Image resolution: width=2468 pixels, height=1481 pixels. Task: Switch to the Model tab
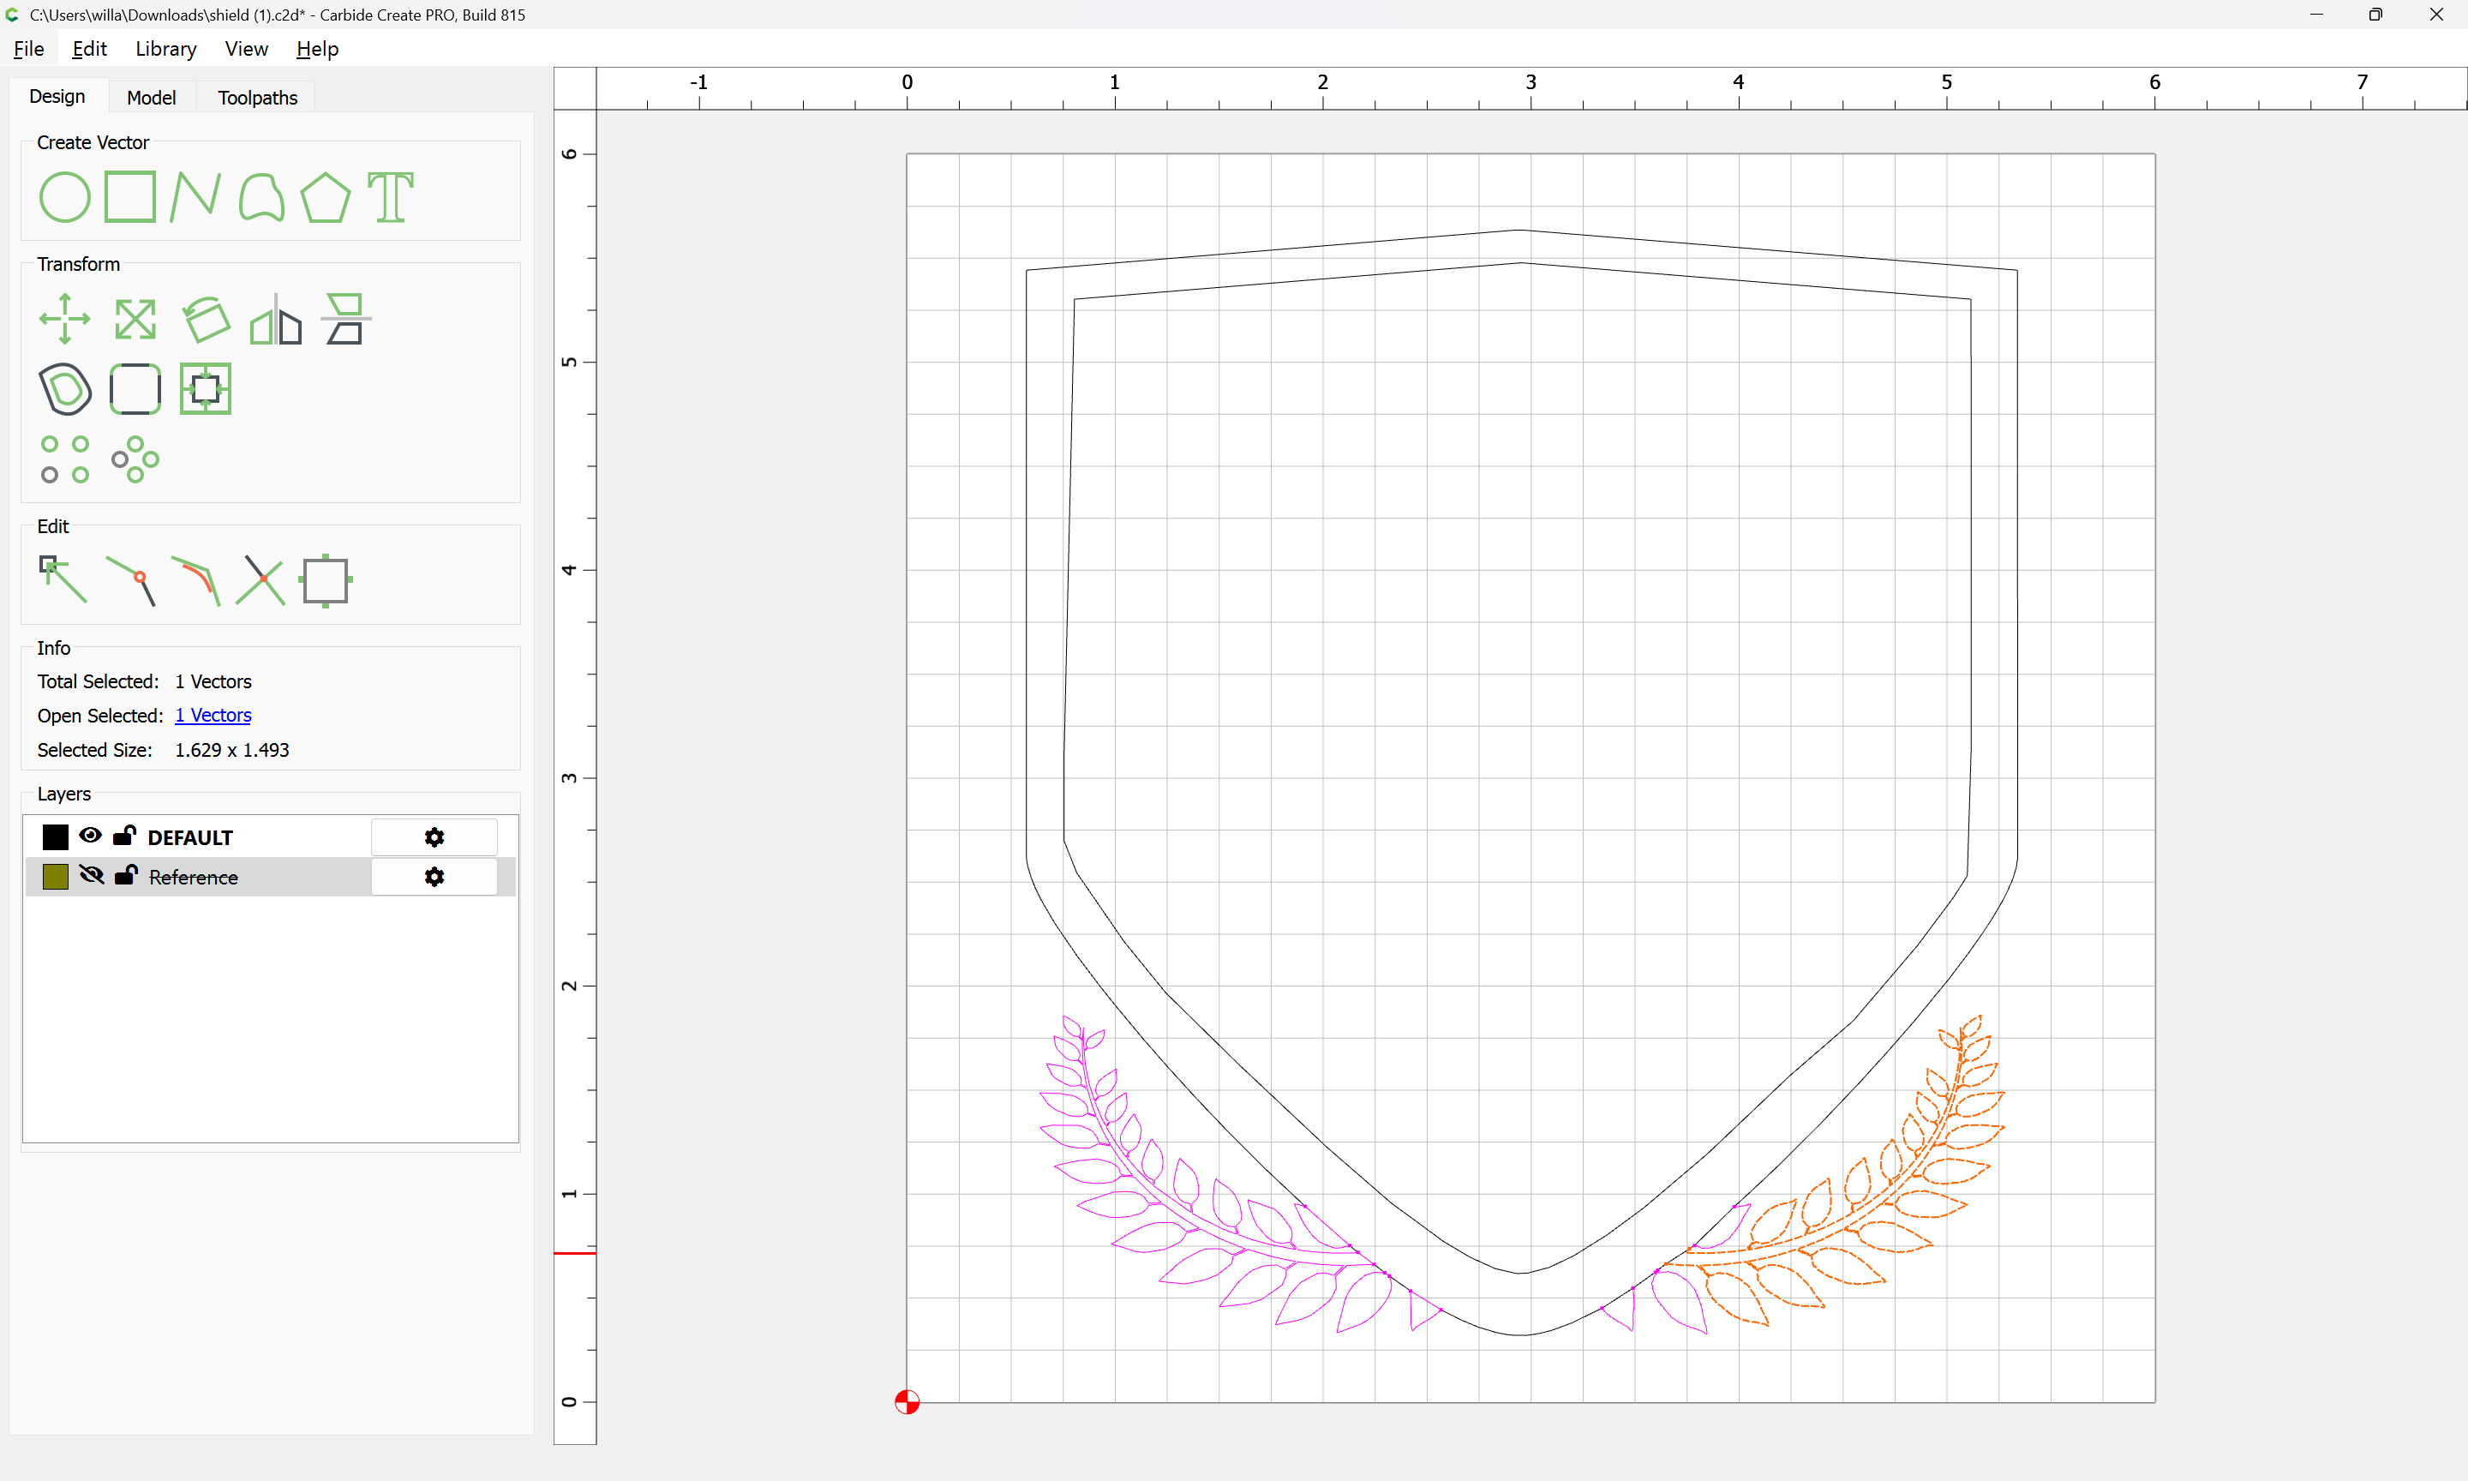pos(152,98)
